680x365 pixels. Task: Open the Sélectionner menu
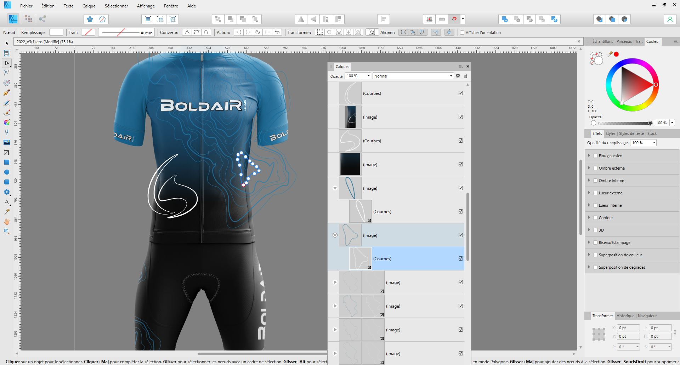coord(116,6)
